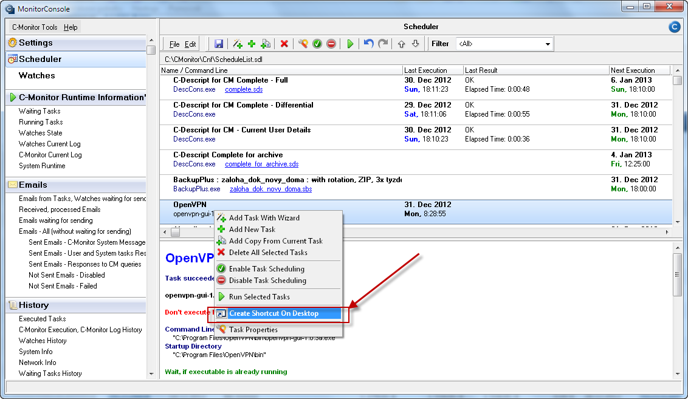Click BackupPlus.exe command text

[x=196, y=189]
